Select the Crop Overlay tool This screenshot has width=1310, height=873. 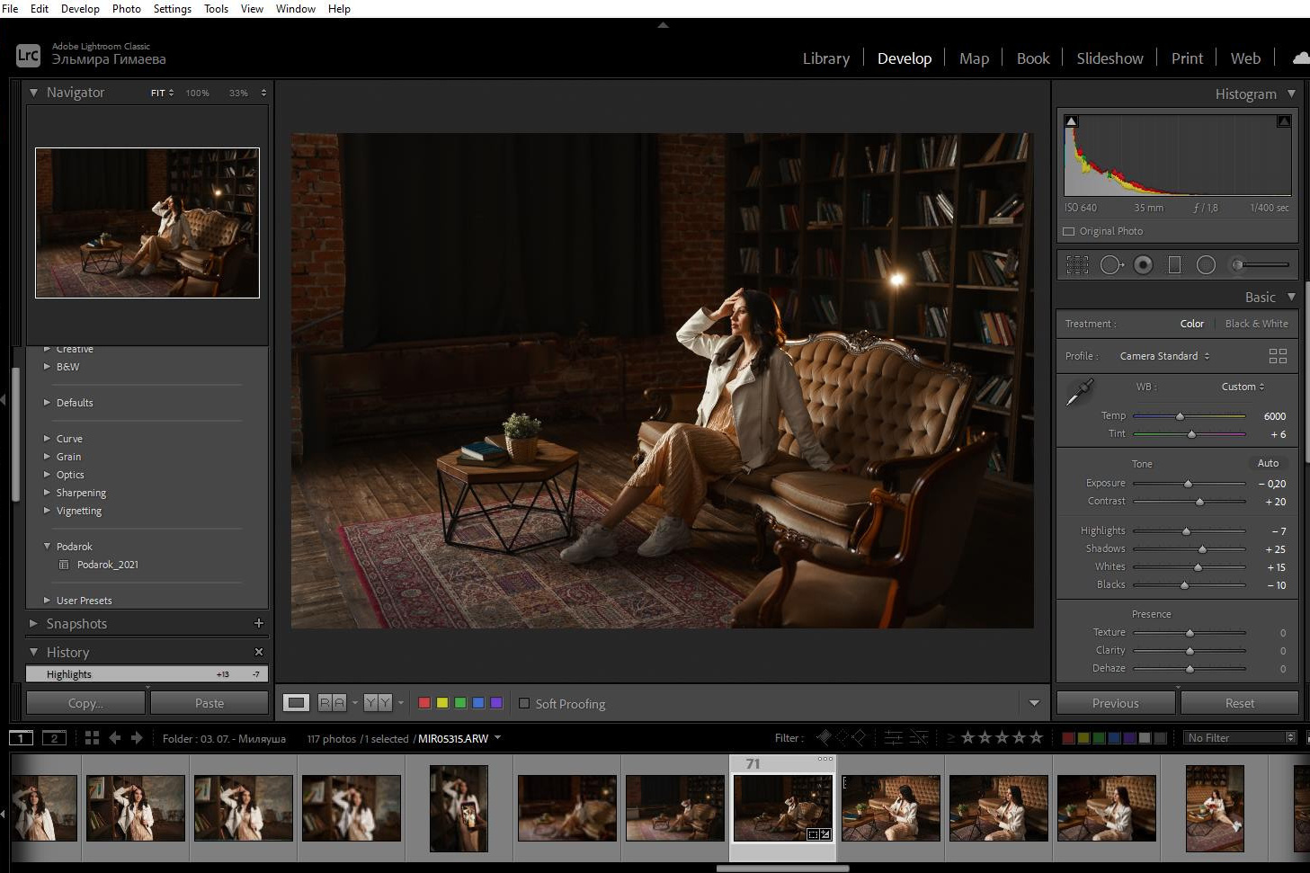tap(1077, 264)
